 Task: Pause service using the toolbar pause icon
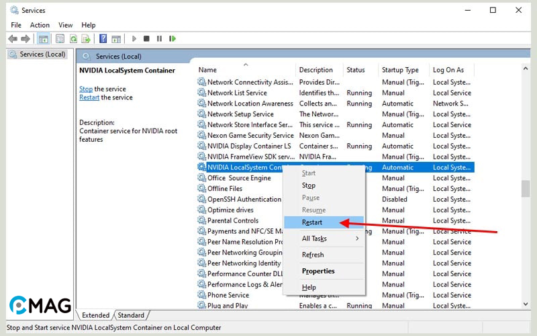(x=159, y=39)
